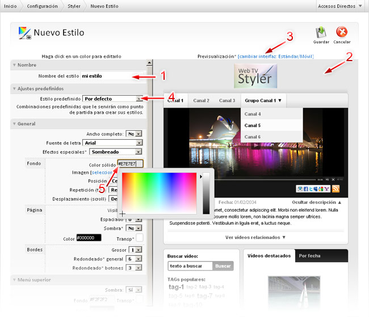Share on Facebook icon
The height and width of the screenshot is (317, 369).
coord(305,189)
